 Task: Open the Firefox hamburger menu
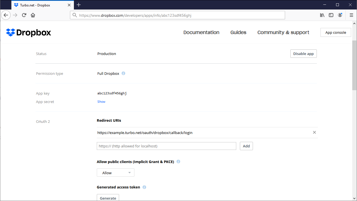click(351, 15)
